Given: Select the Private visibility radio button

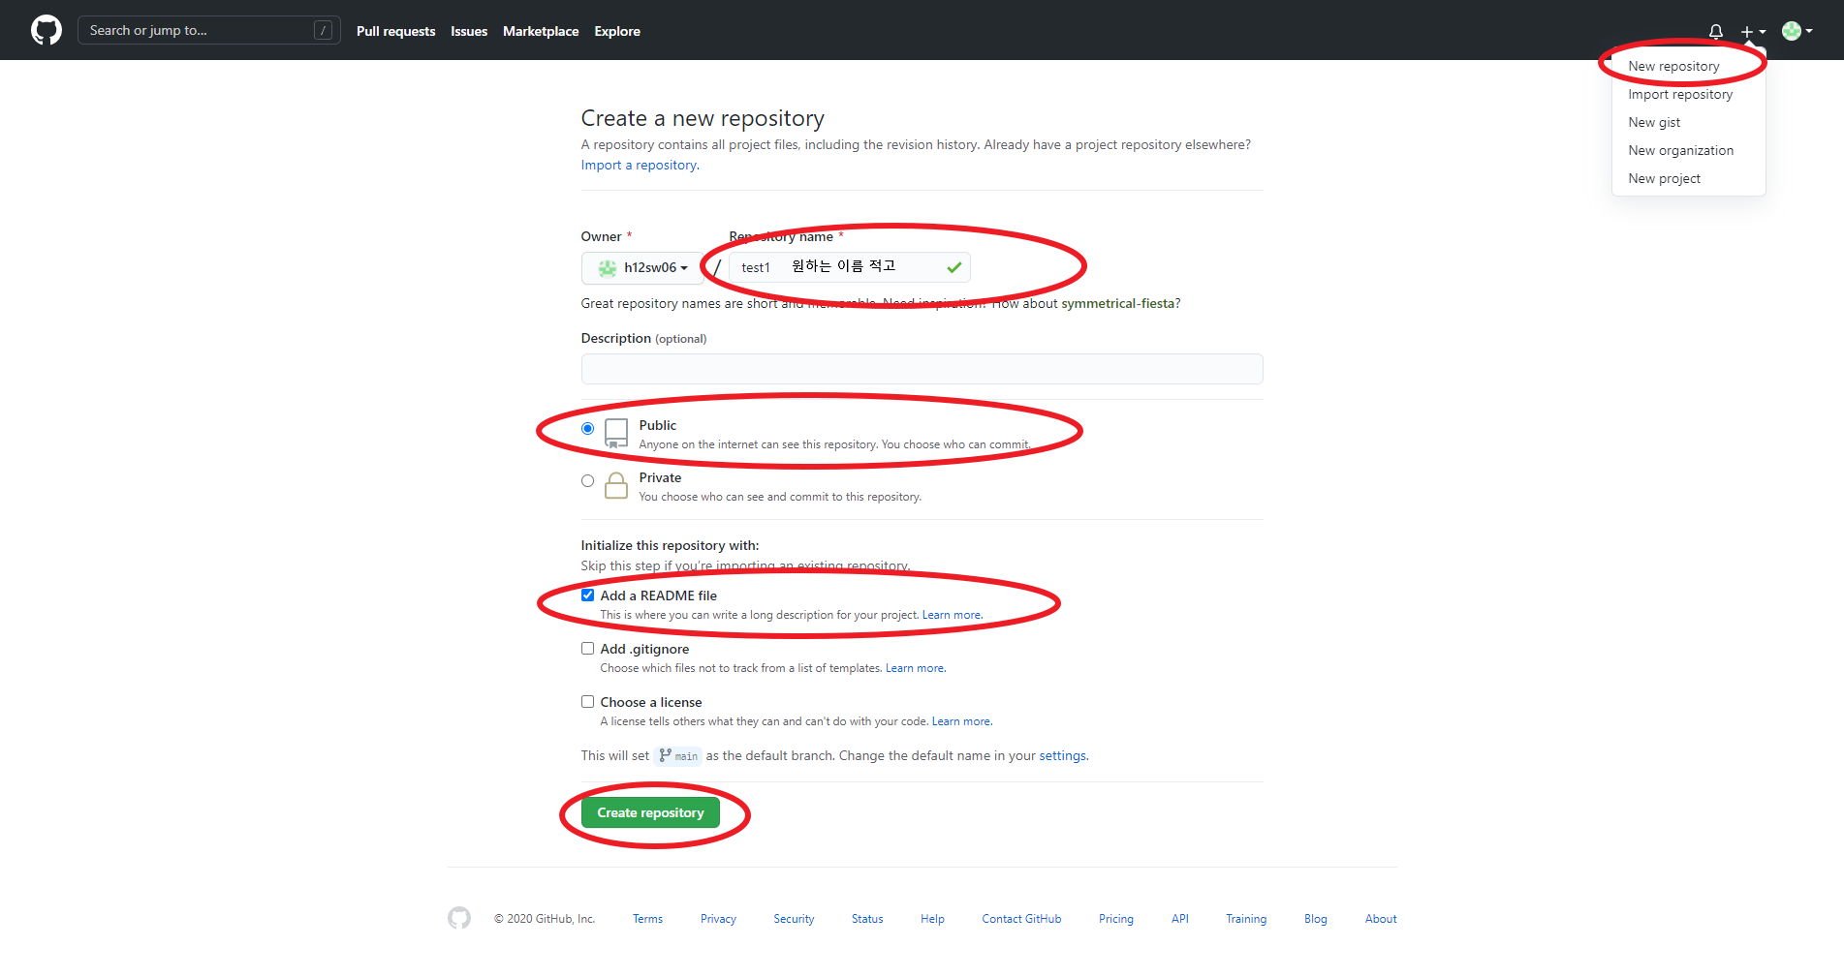Looking at the screenshot, I should 587,480.
